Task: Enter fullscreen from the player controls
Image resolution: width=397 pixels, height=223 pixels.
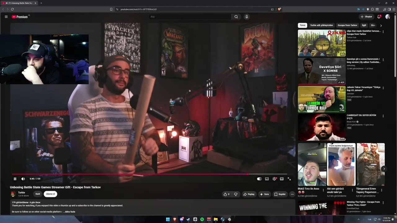Action: [x=289, y=179]
